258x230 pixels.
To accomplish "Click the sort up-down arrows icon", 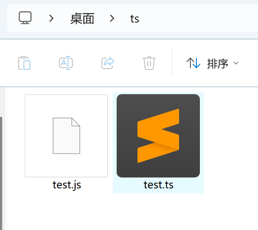I will coord(193,63).
